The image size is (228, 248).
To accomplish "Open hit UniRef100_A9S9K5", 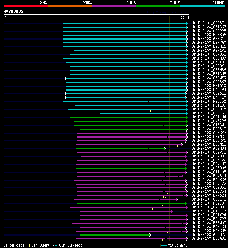I will point(209,109).
